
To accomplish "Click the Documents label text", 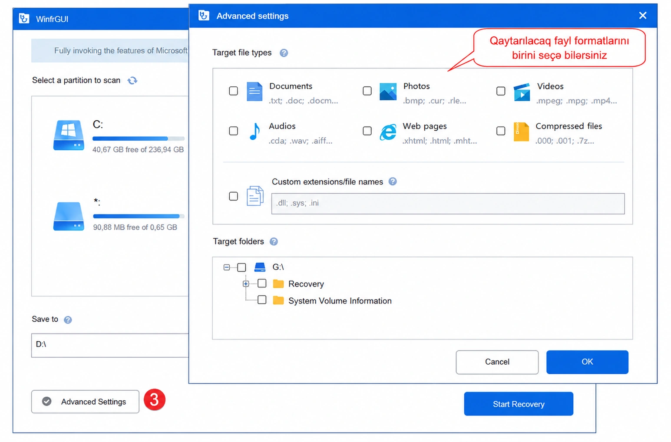I will (291, 86).
